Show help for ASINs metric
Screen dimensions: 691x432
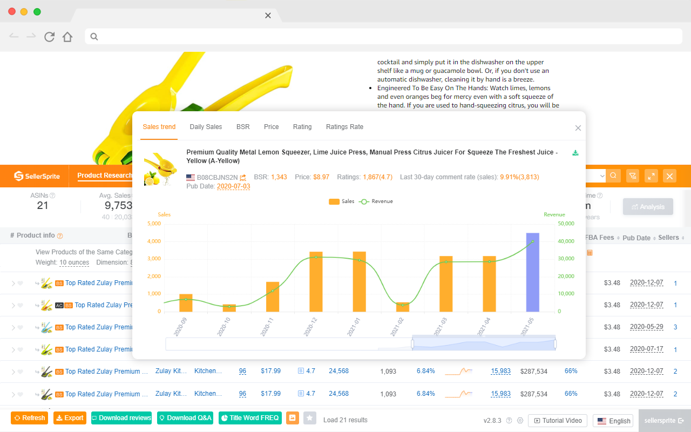tap(52, 195)
